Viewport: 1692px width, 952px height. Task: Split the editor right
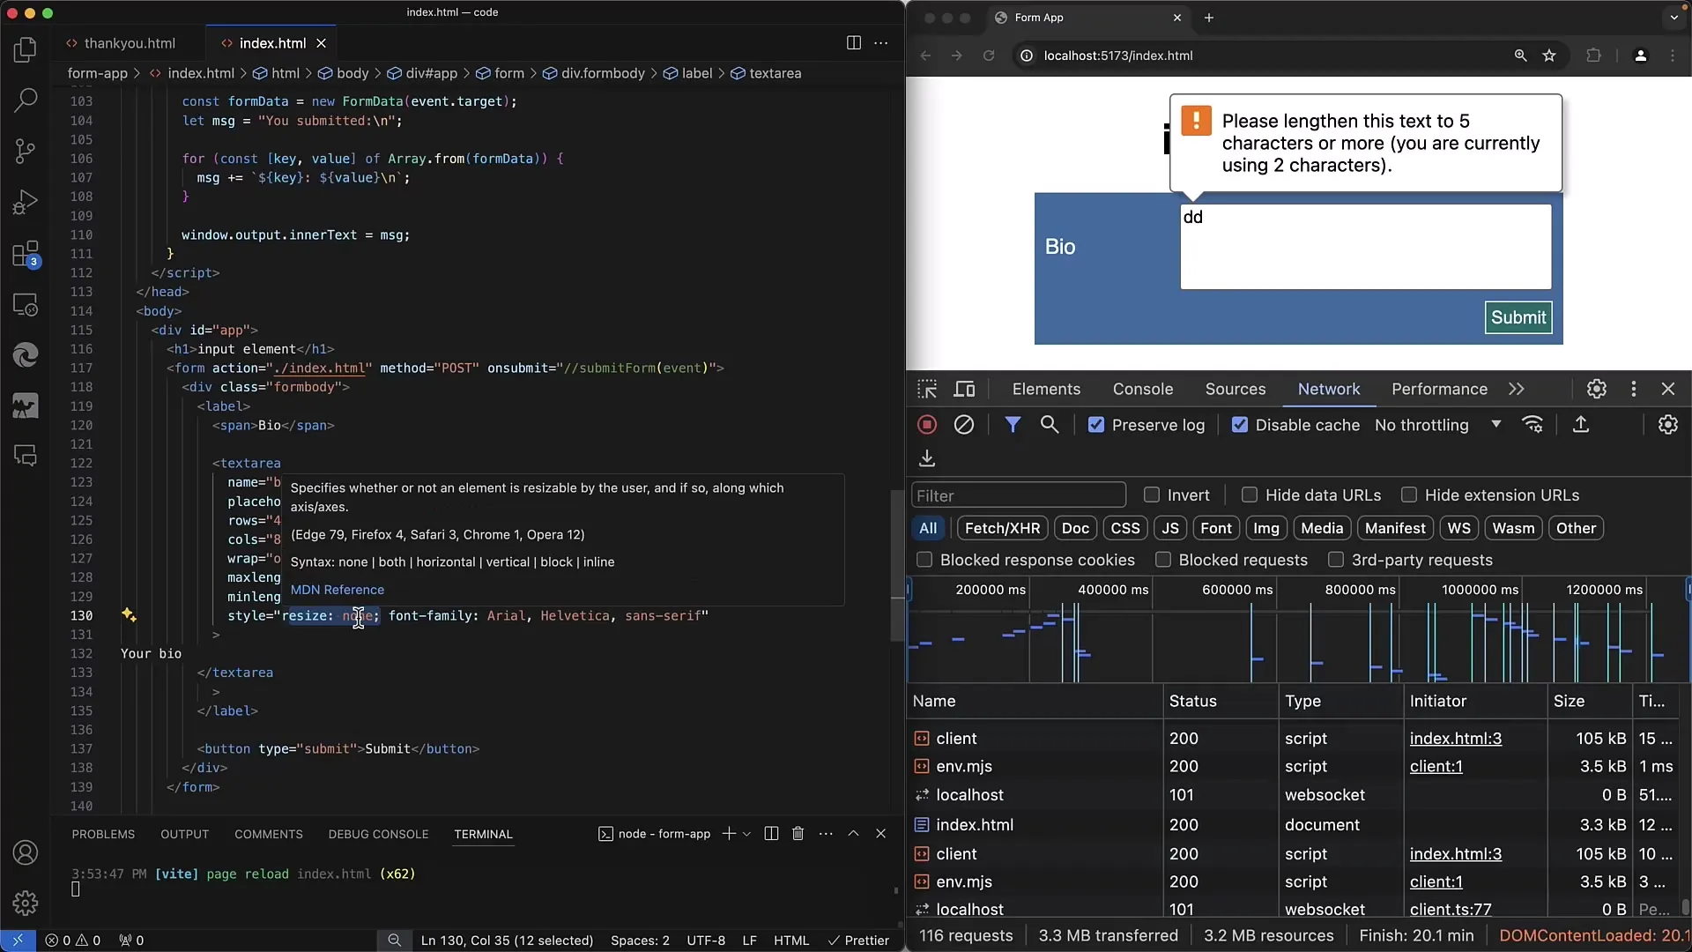pyautogui.click(x=853, y=43)
